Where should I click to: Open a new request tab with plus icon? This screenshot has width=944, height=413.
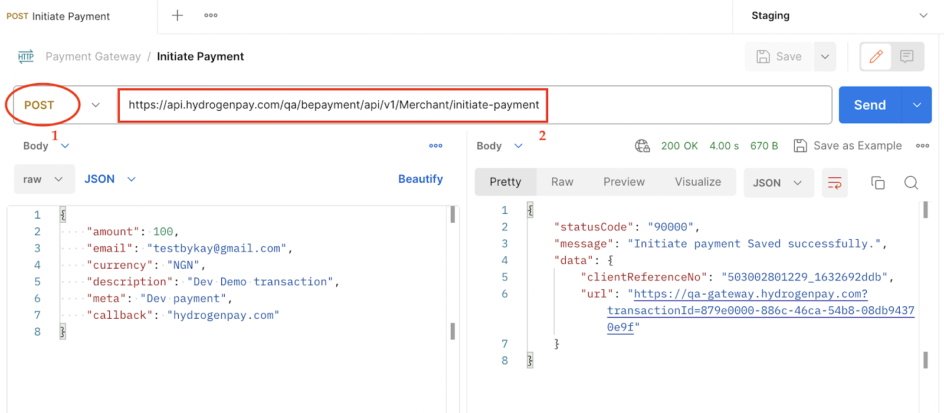point(177,15)
